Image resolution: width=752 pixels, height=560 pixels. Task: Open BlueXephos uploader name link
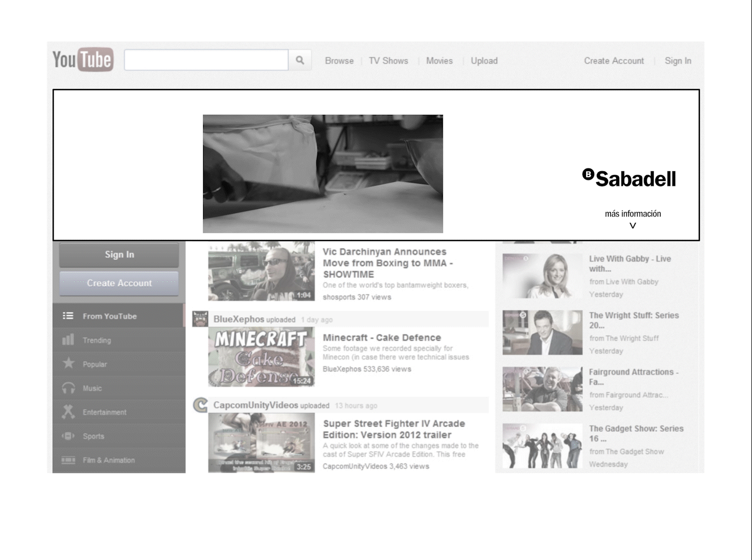(x=238, y=319)
